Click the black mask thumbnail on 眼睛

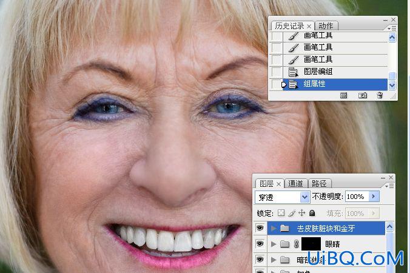click(311, 244)
